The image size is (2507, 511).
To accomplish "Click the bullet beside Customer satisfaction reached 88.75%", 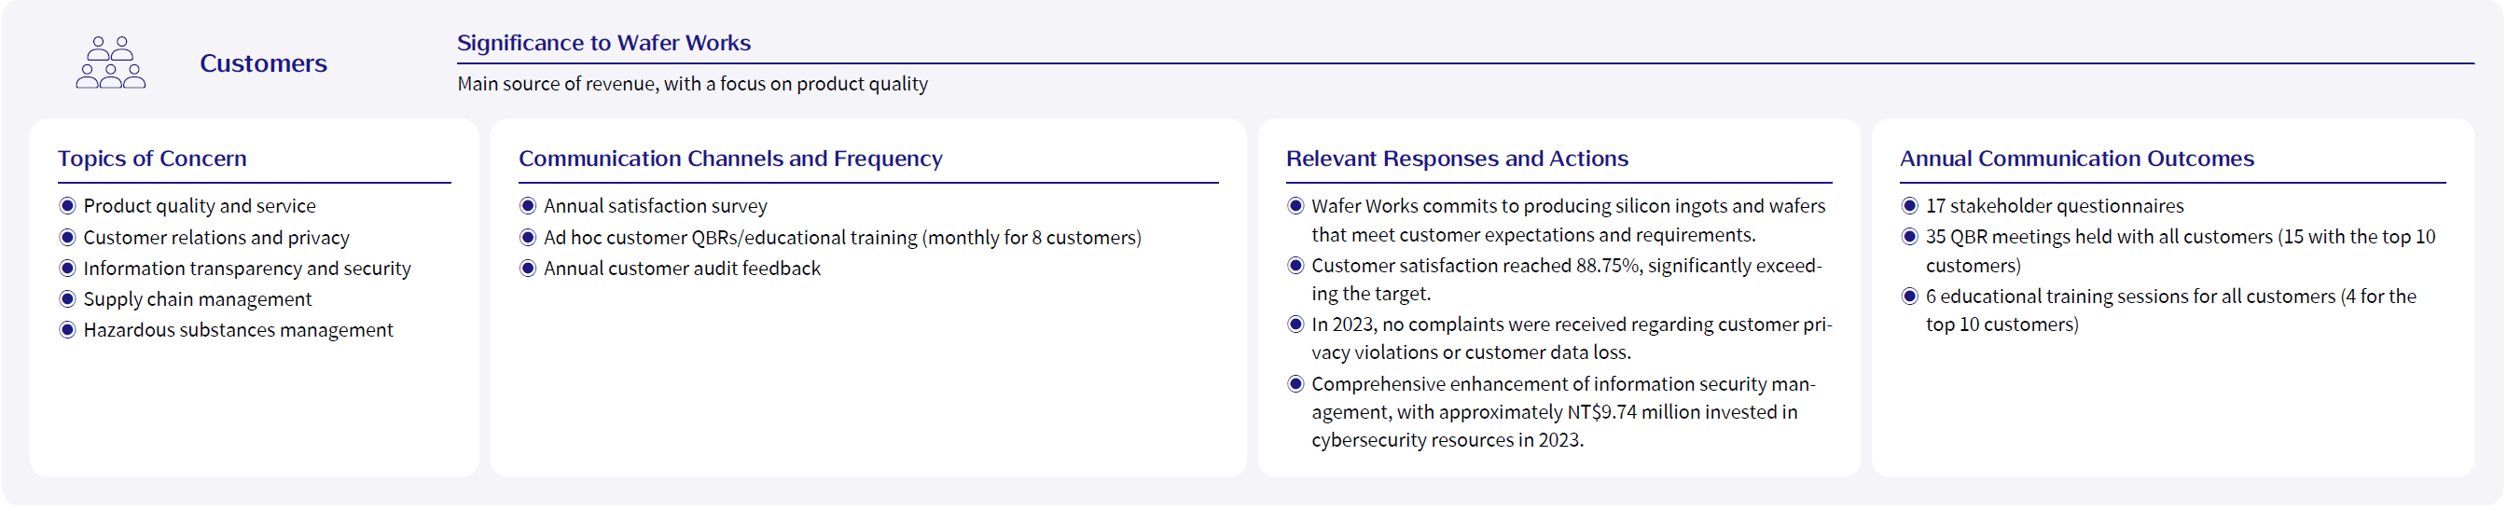I will [1296, 266].
